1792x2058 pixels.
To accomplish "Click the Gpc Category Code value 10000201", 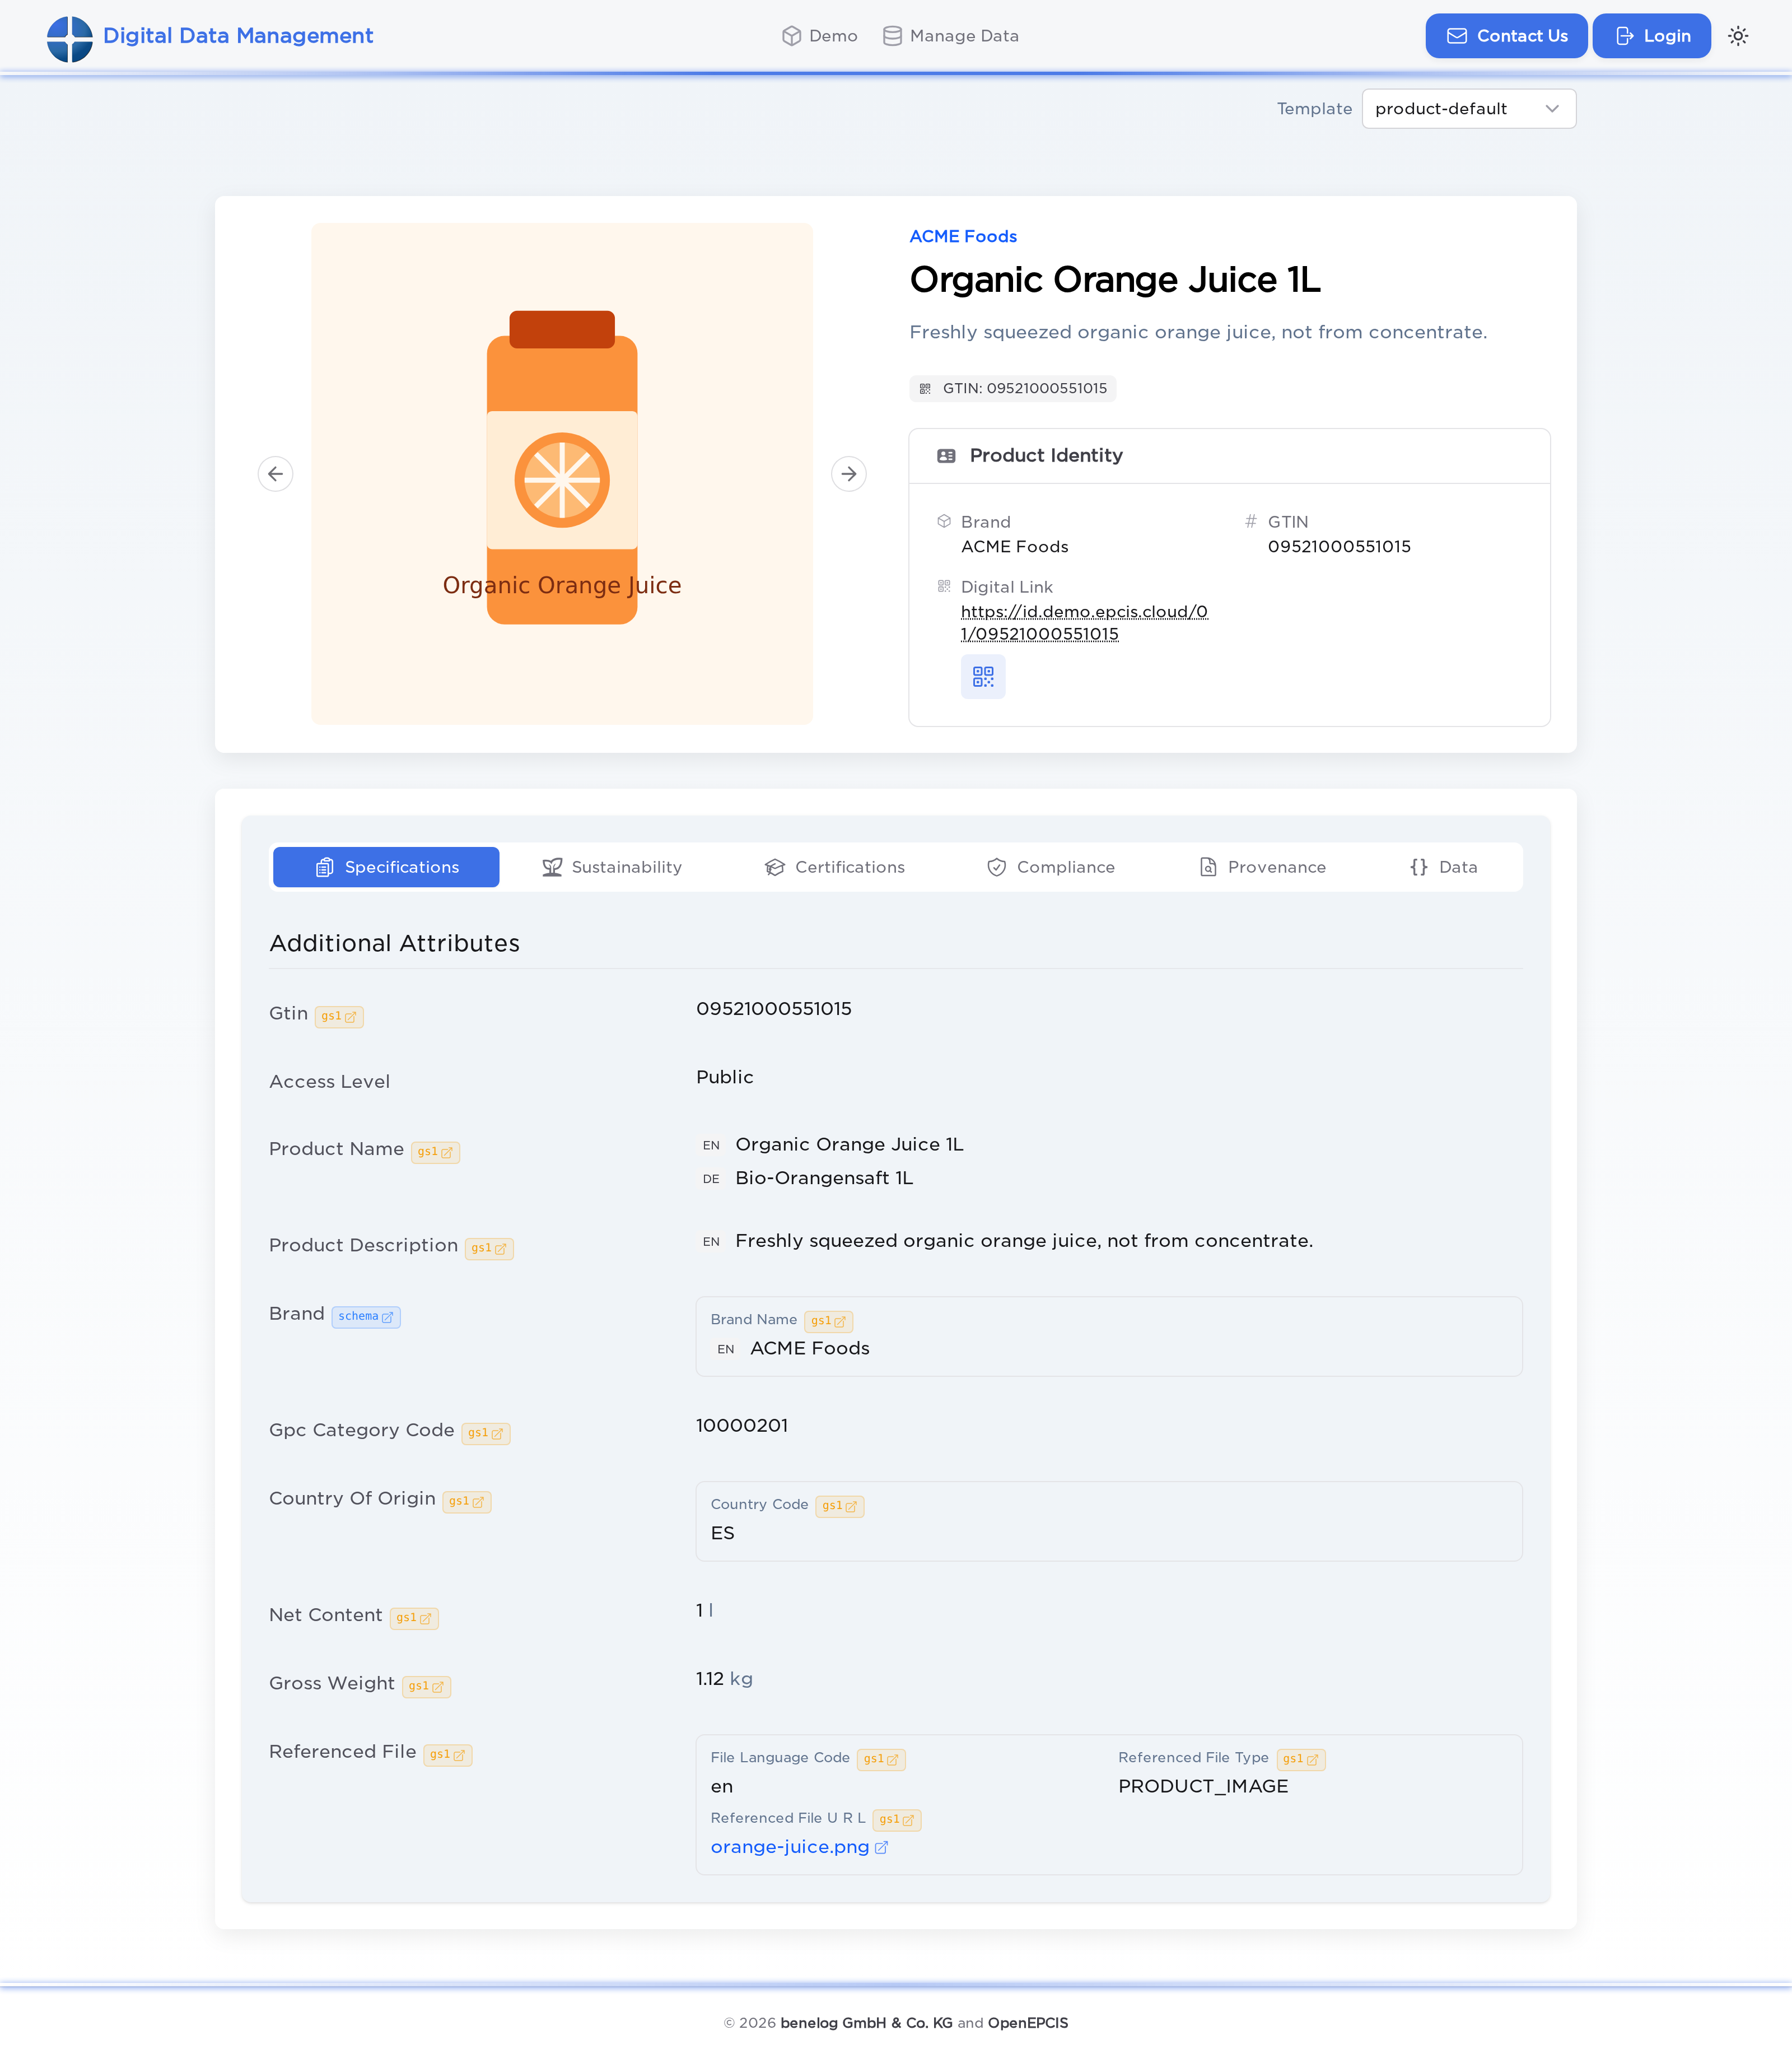I will [x=742, y=1426].
